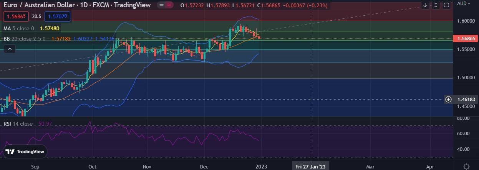Click the blue buy price 1.57070 button
The height and width of the screenshot is (170, 479).
coord(57,17)
